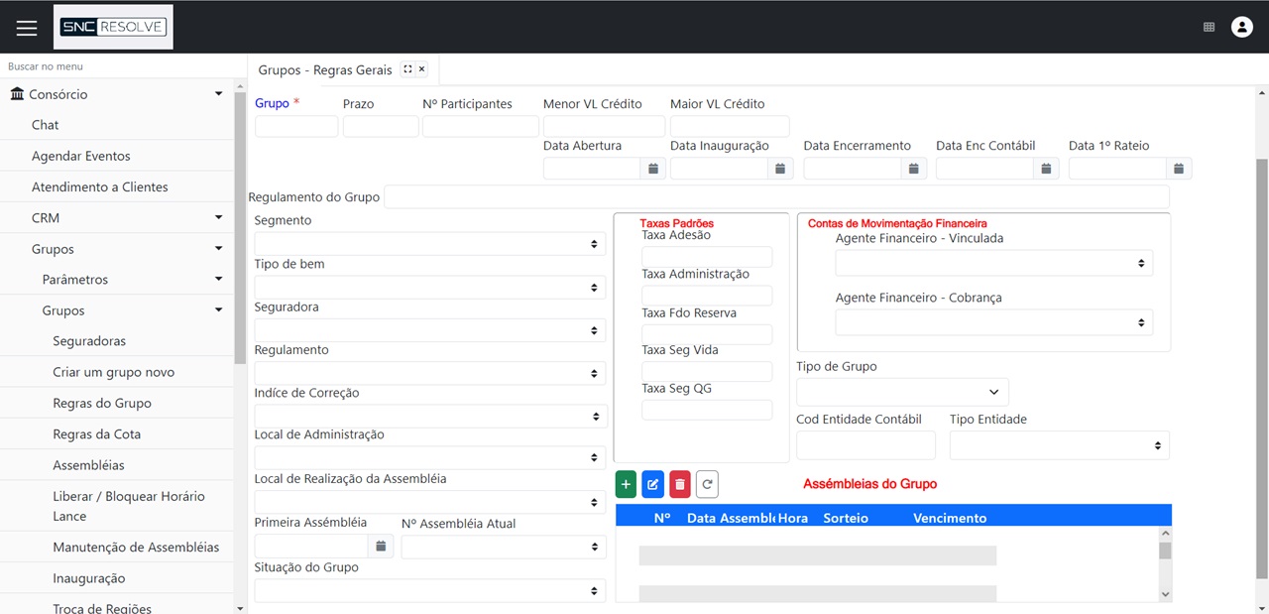Open calendar picker for Data Abertura
This screenshot has height=614, width=1269.
[653, 169]
